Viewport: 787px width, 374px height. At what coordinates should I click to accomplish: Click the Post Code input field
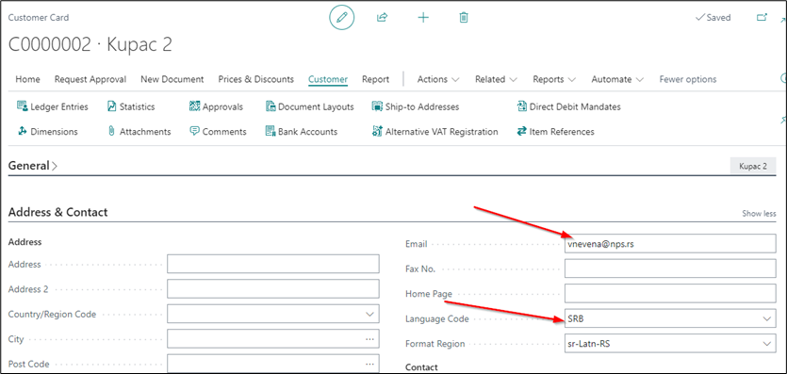(273, 364)
